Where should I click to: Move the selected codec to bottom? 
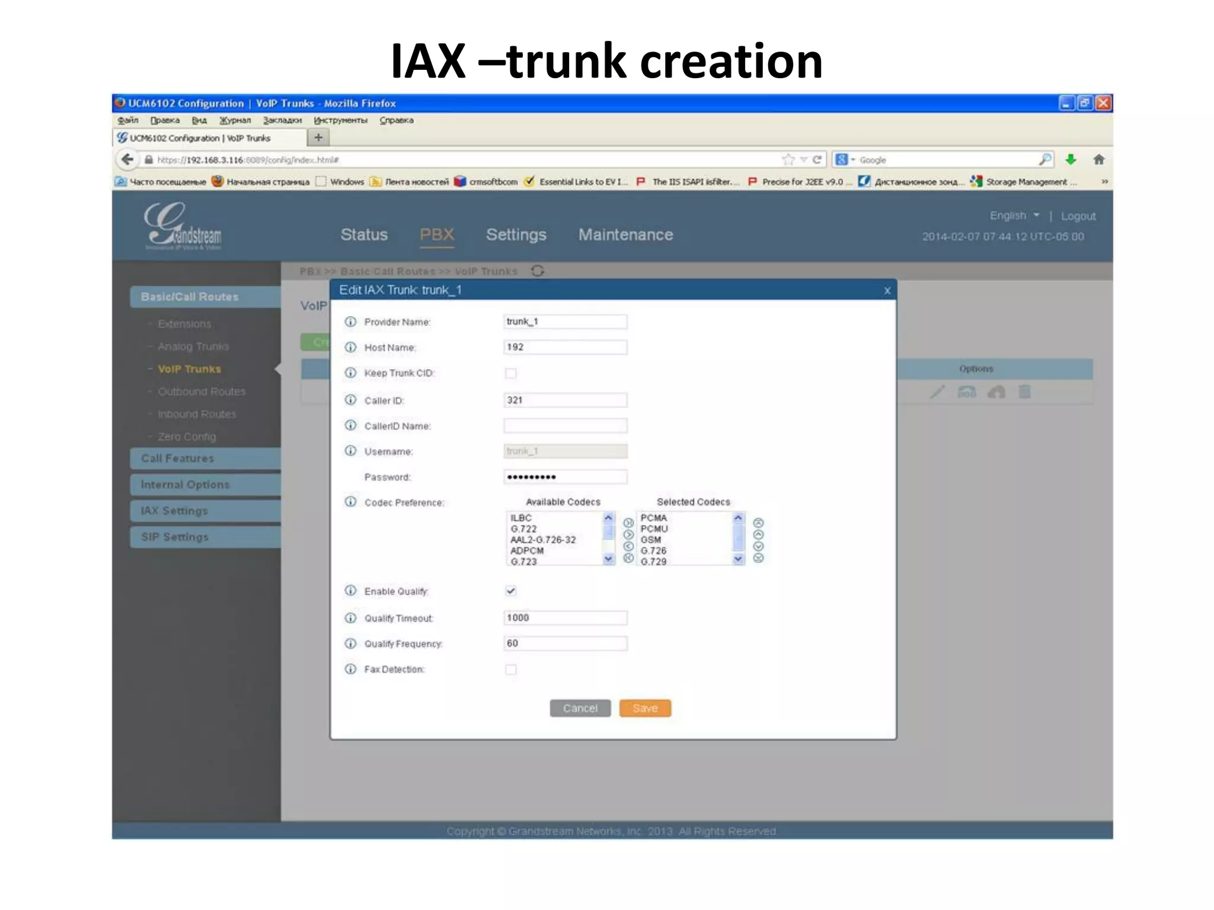[758, 558]
